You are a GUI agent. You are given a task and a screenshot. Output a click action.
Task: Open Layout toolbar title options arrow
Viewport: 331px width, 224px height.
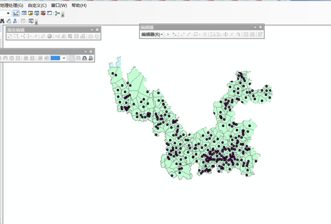point(86,52)
